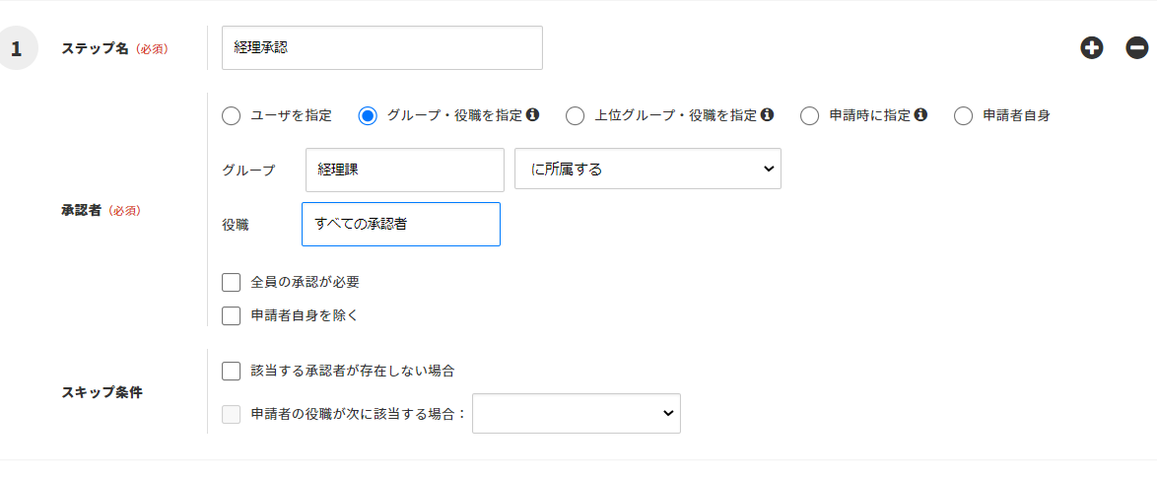Image resolution: width=1157 pixels, height=477 pixels.
Task: Toggle 該当する承認者が存在しない場合 checkbox
Action: 232,372
